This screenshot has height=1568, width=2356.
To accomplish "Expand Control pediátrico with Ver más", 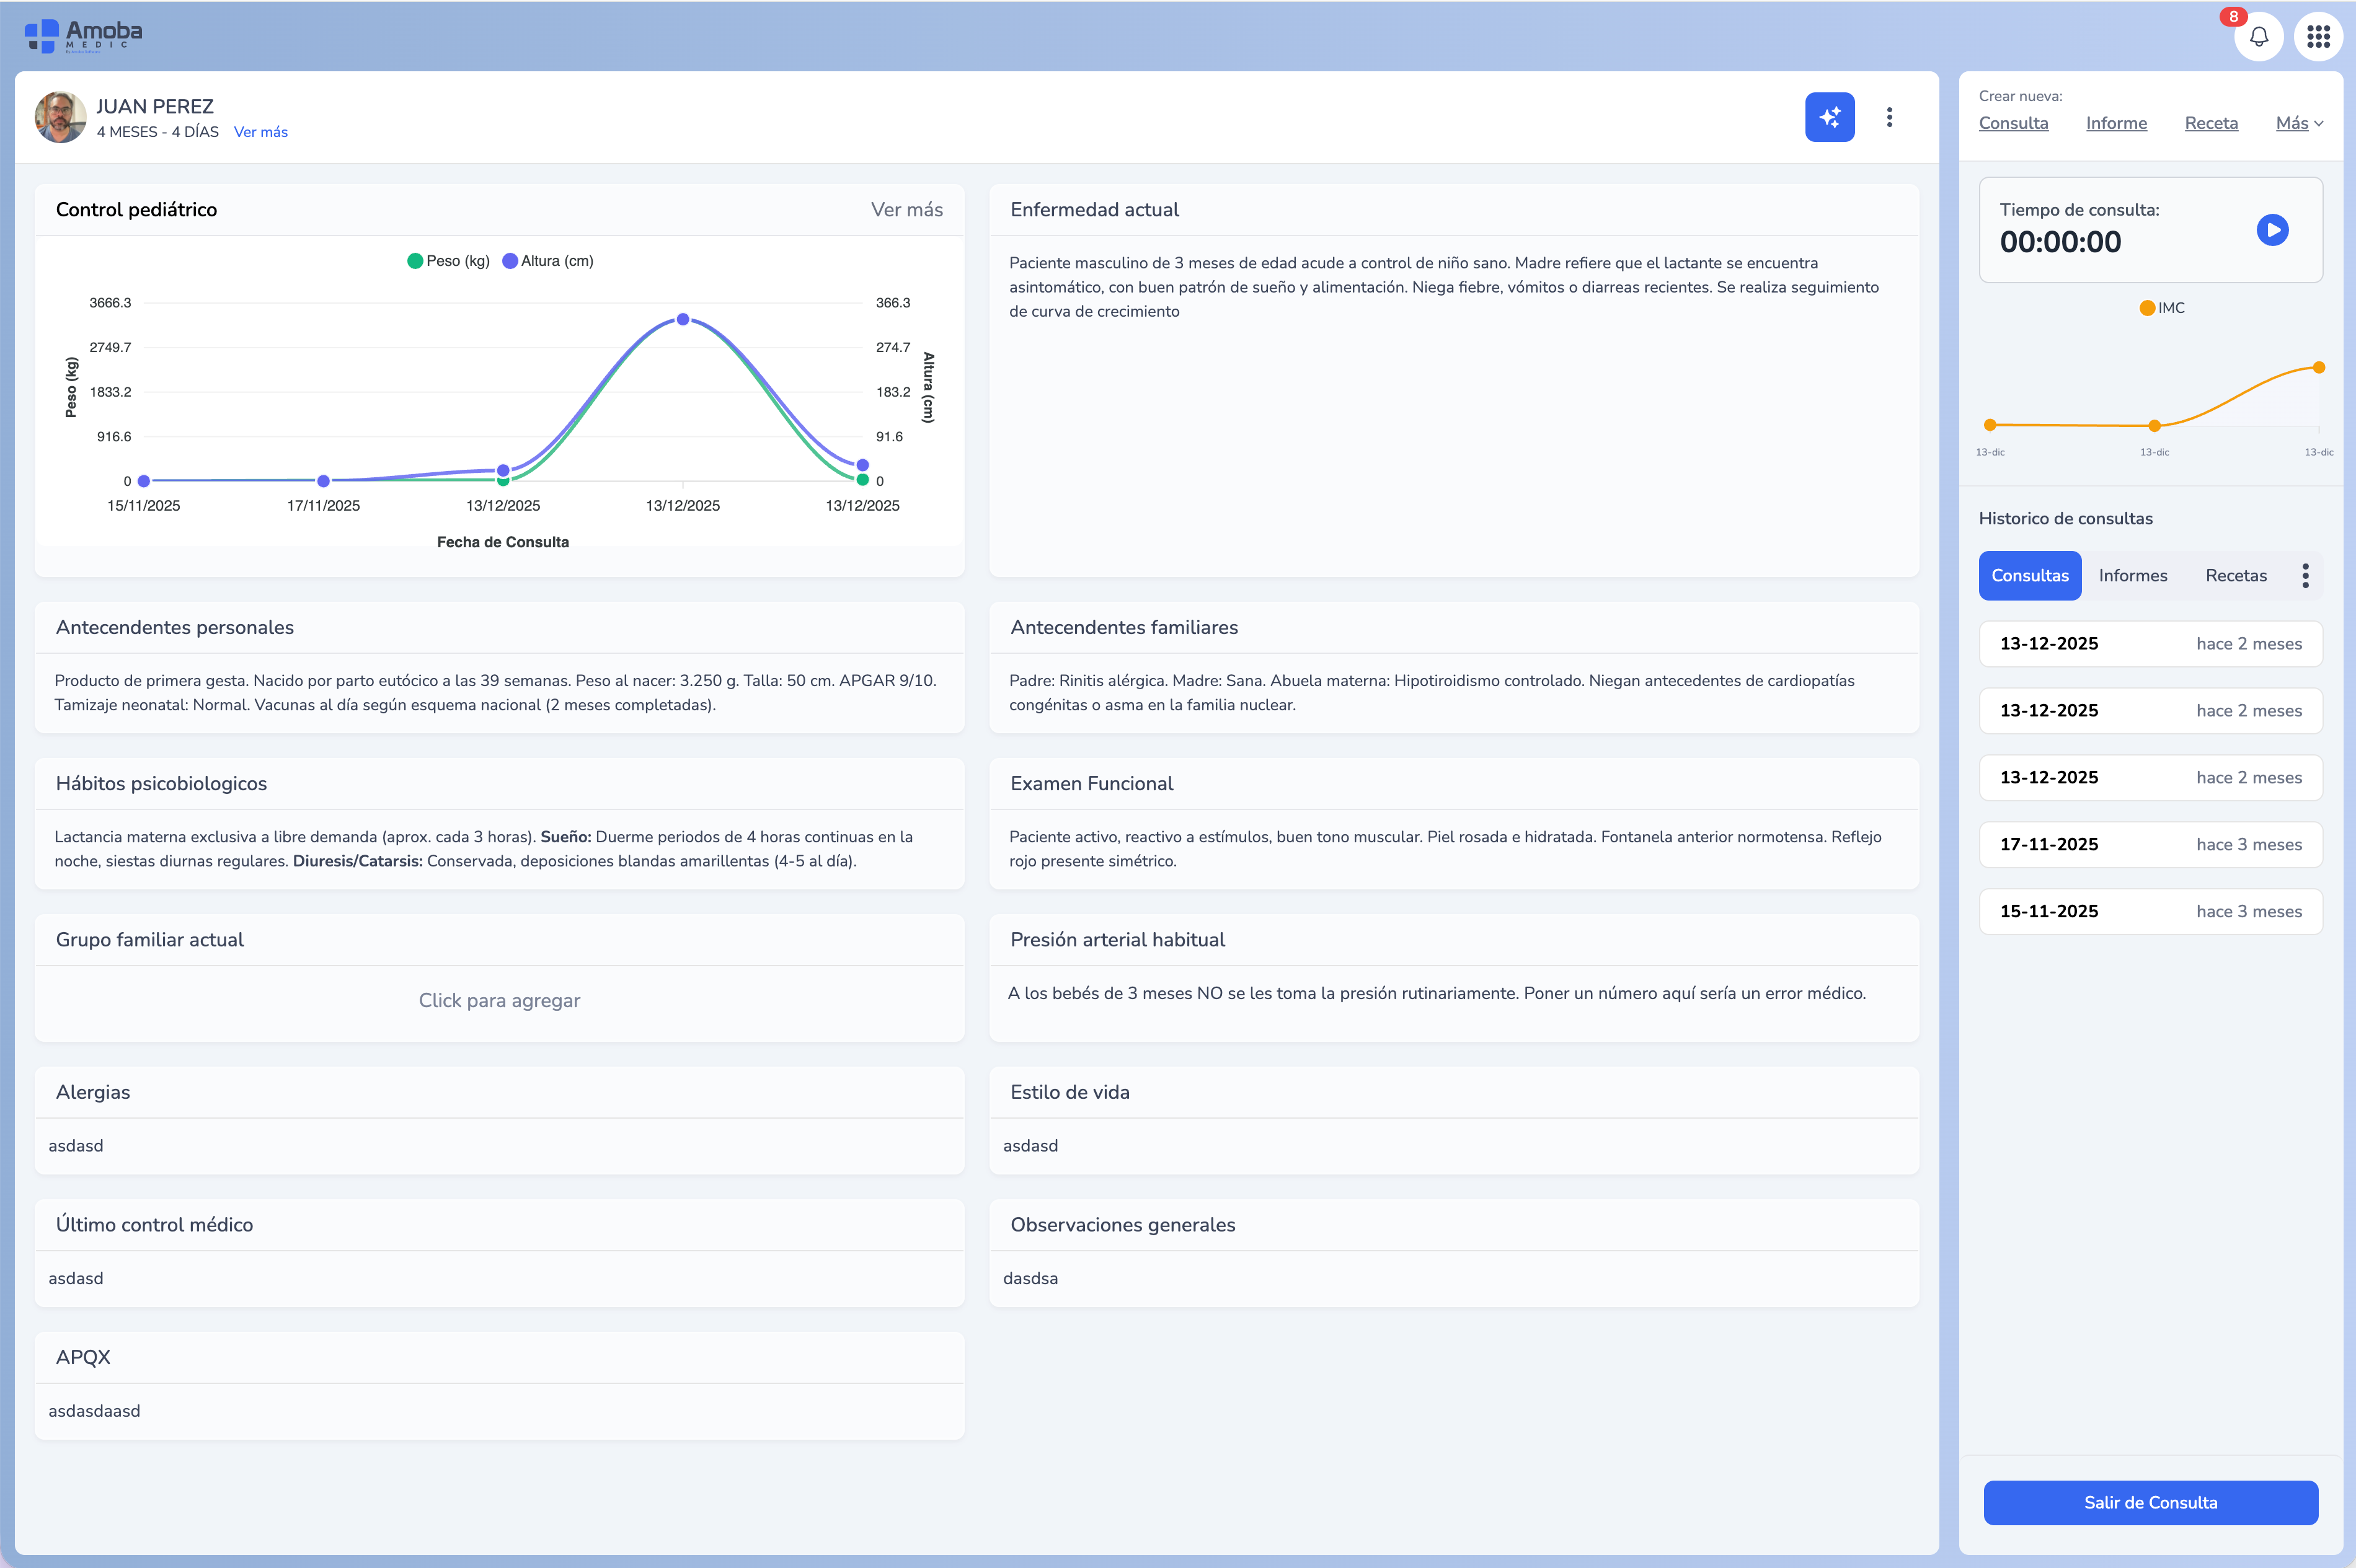I will click(905, 210).
